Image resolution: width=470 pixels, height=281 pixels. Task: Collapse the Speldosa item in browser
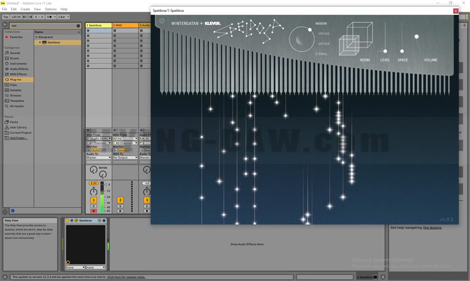pos(39,43)
